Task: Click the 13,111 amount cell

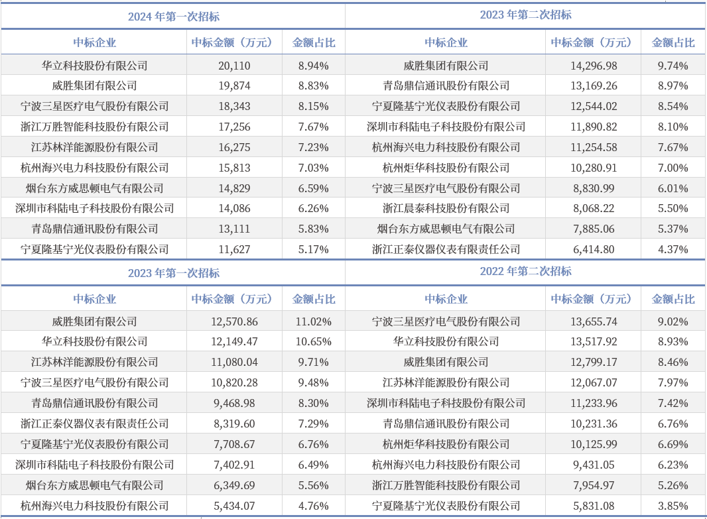Action: (235, 229)
